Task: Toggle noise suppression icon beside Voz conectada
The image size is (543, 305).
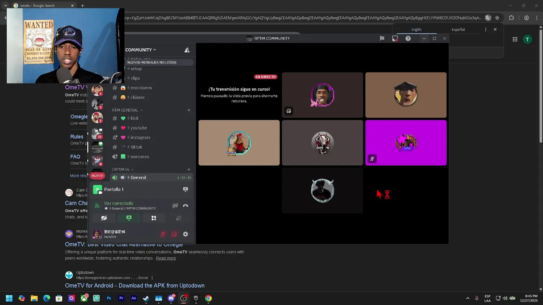Action: [x=175, y=206]
